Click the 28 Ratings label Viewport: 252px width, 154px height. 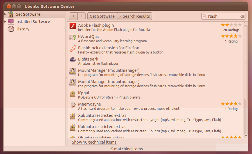(231, 30)
